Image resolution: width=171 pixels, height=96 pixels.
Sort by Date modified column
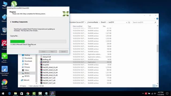tap(77, 26)
